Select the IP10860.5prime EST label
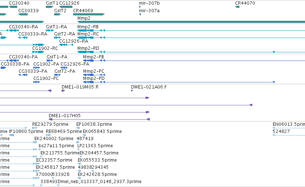 click(26, 131)
